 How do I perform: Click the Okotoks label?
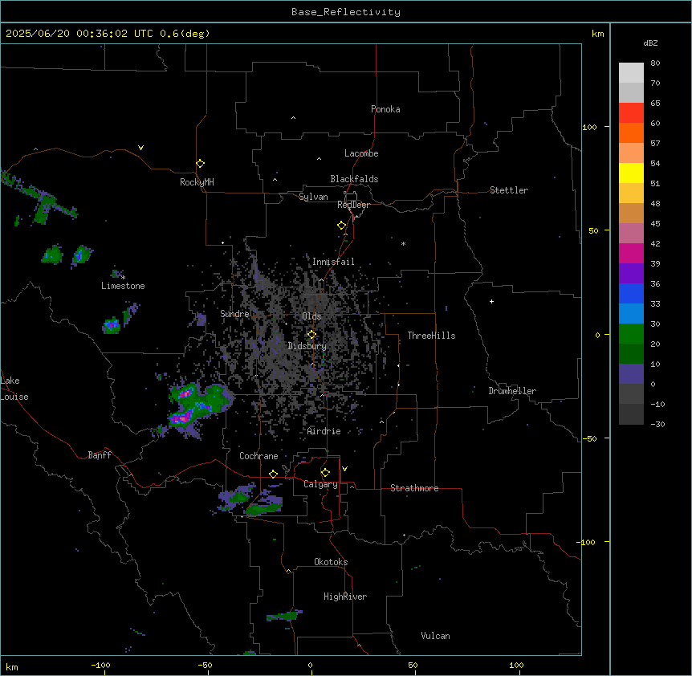(x=331, y=562)
